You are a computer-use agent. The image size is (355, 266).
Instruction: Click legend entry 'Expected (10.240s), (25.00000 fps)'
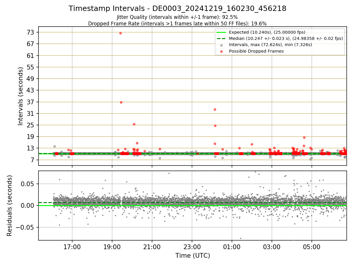point(267,32)
